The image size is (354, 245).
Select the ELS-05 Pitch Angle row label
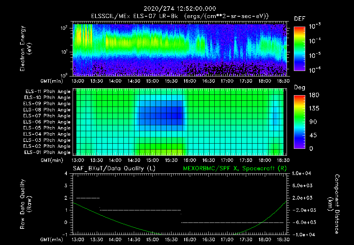[x=47, y=128]
